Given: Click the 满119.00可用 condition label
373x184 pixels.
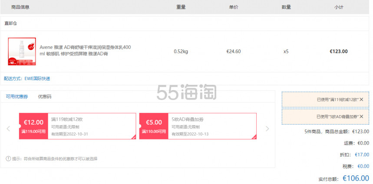Looking at the screenshot, I should [33, 131].
